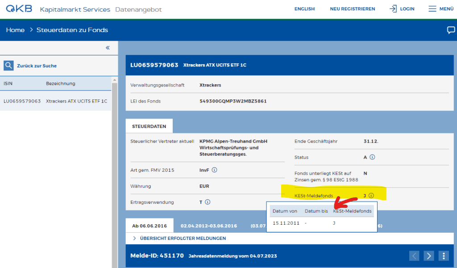Click Ende Geschäftsjahr value 31.12.
This screenshot has height=268, width=457.
coord(371,141)
